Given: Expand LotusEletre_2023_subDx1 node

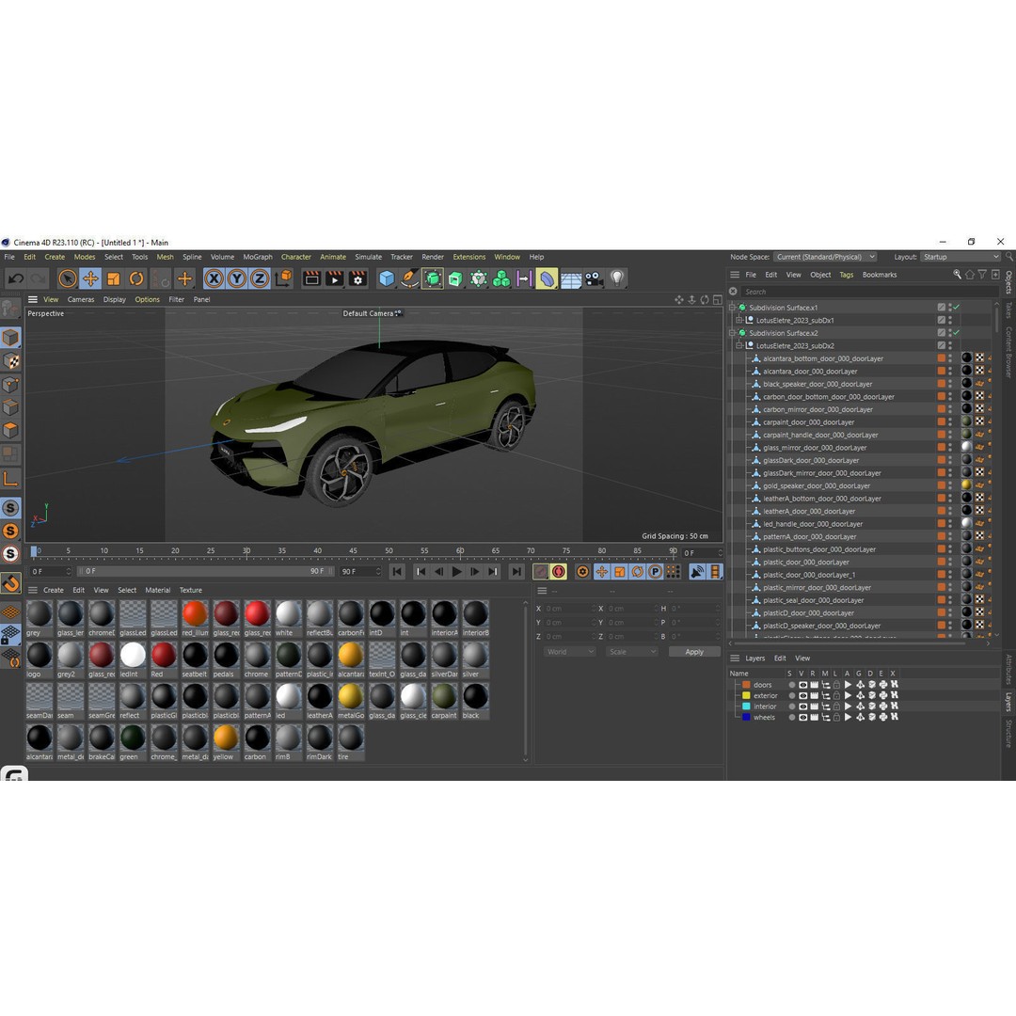Looking at the screenshot, I should coord(739,320).
